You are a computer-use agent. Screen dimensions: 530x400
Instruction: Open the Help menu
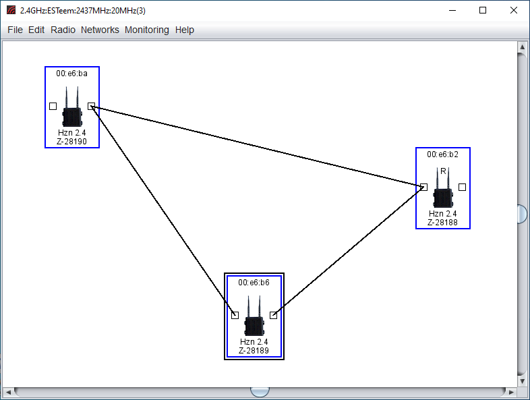(x=184, y=30)
